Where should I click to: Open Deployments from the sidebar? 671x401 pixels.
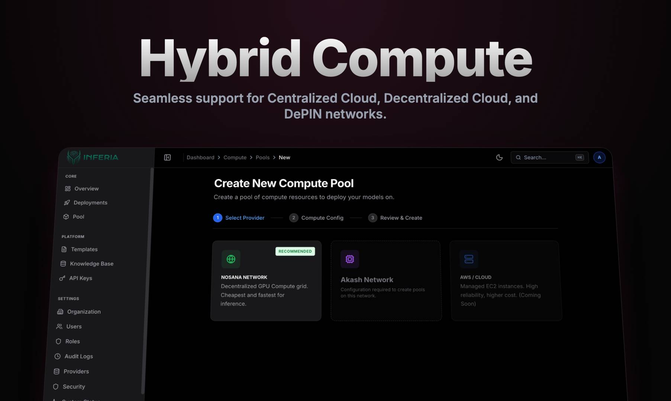[90, 202]
